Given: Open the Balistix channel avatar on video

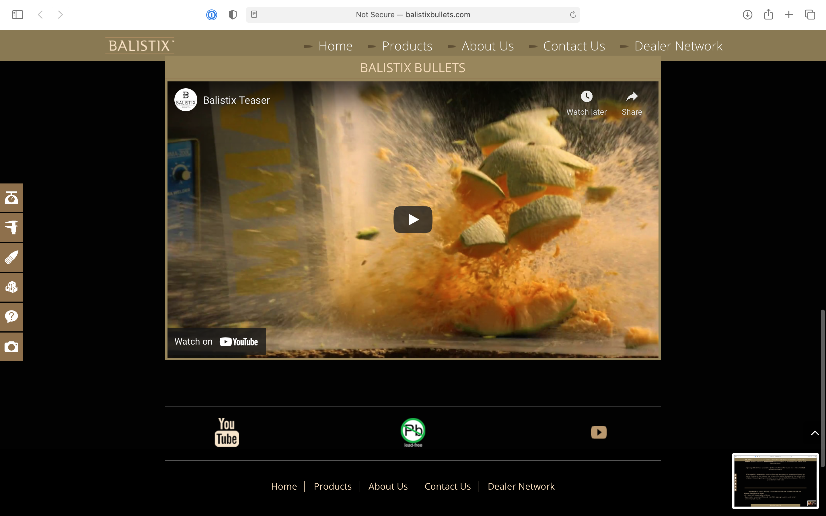Looking at the screenshot, I should click(186, 100).
